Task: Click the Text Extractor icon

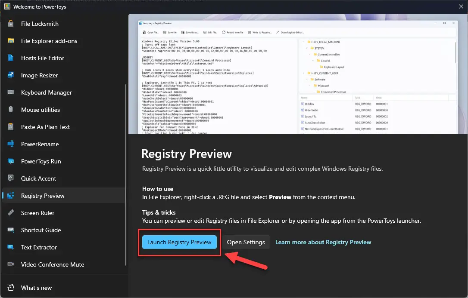Action: click(11, 247)
